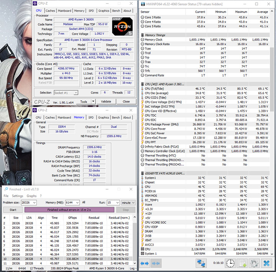Expand the minute unit dropdown in LinX
The width and height of the screenshot is (276, 272).
click(133, 202)
